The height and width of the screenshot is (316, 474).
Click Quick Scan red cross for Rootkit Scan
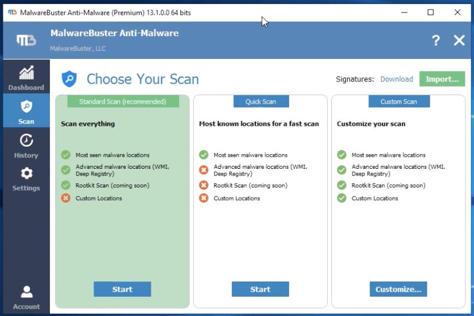[204, 185]
